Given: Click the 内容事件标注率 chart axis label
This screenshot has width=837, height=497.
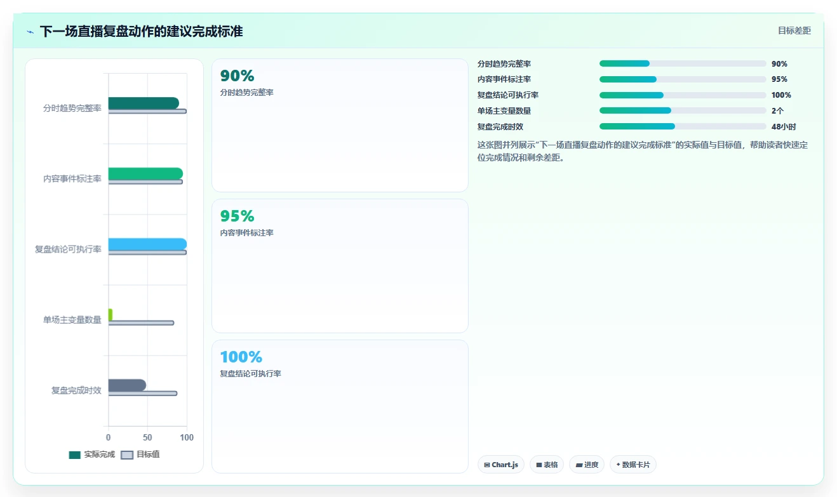Looking at the screenshot, I should 72,179.
